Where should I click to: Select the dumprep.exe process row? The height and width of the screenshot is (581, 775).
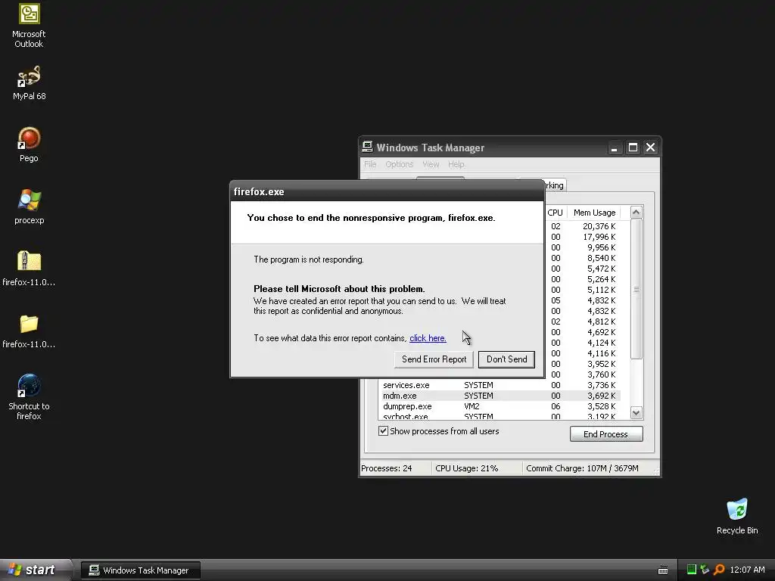tap(500, 406)
